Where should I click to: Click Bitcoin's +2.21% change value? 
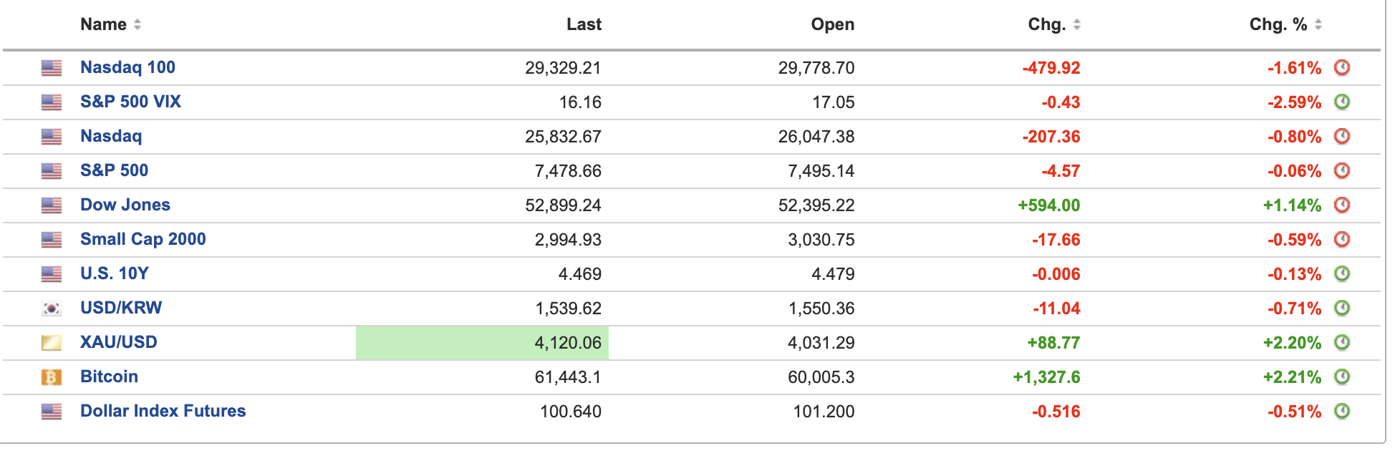tap(1292, 377)
